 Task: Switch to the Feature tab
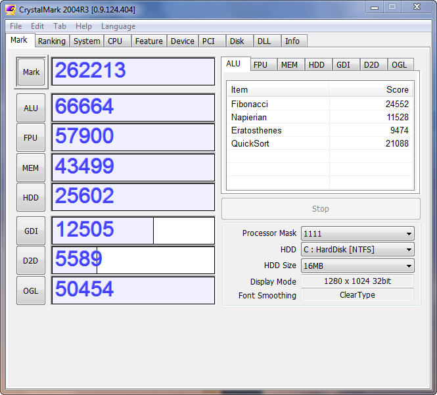(x=149, y=41)
